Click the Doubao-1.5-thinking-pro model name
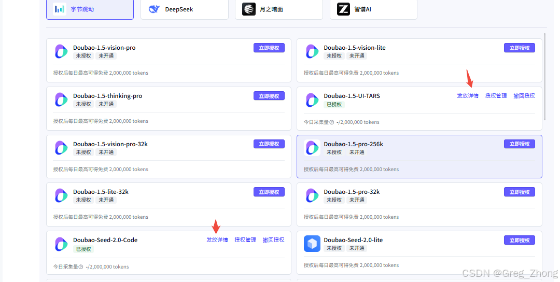 point(107,96)
